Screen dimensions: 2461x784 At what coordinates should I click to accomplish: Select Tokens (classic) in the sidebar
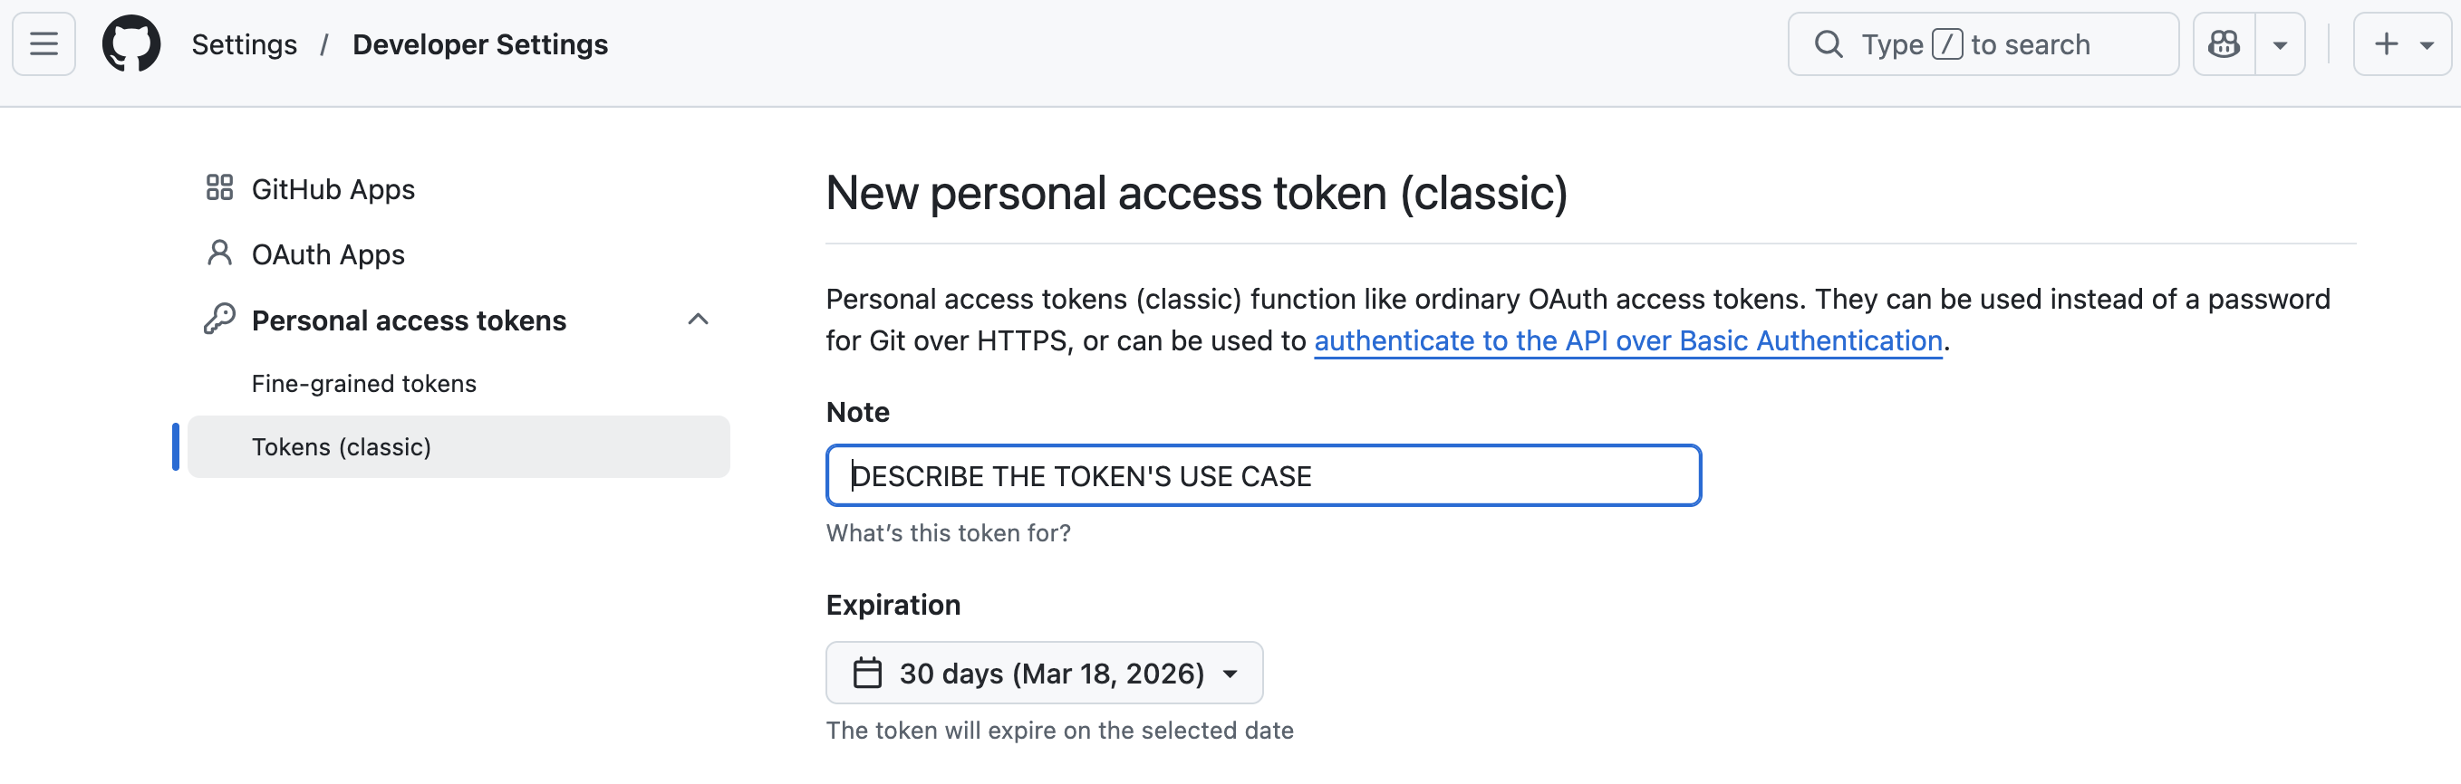[x=341, y=446]
